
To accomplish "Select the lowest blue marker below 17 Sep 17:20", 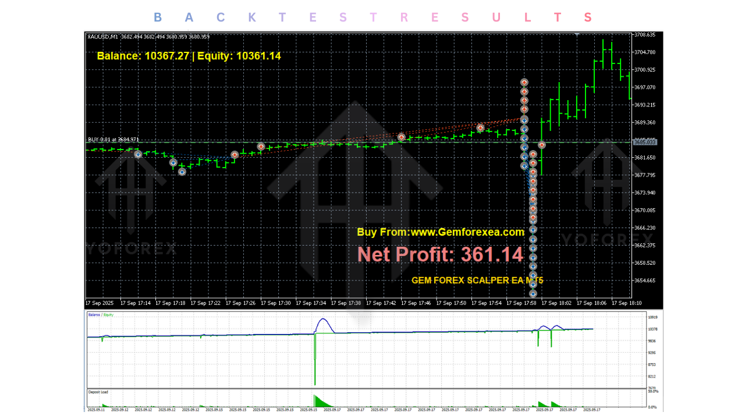I will (182, 172).
